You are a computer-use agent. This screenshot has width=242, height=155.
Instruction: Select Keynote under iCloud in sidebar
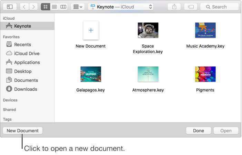point(27,26)
